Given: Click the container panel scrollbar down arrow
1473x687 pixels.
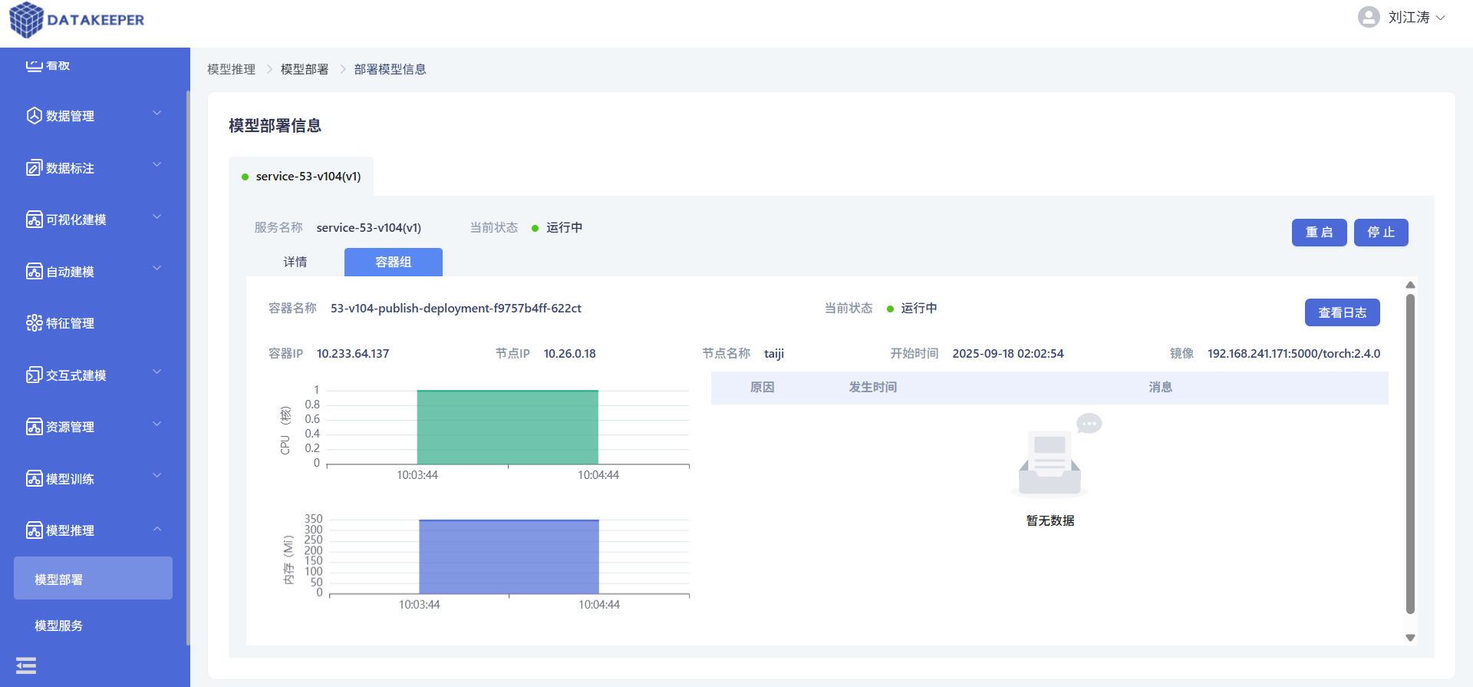Looking at the screenshot, I should tap(1410, 638).
